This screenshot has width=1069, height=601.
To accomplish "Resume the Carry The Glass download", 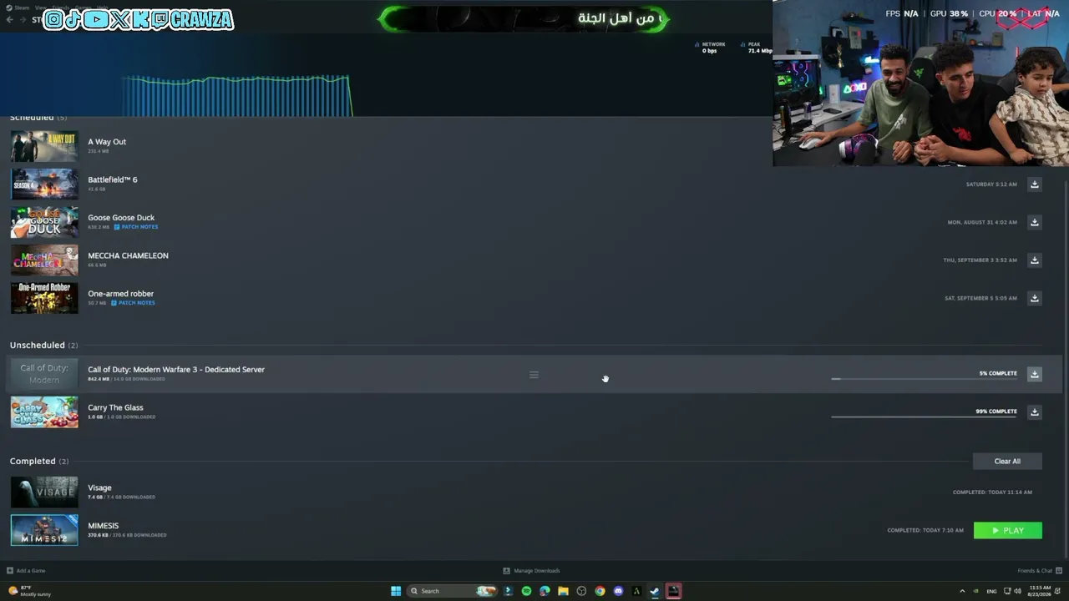I will (1034, 412).
